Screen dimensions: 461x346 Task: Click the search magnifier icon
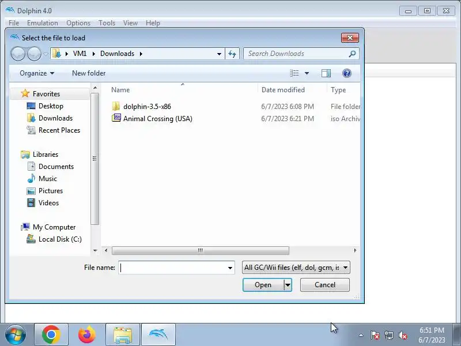tap(352, 54)
